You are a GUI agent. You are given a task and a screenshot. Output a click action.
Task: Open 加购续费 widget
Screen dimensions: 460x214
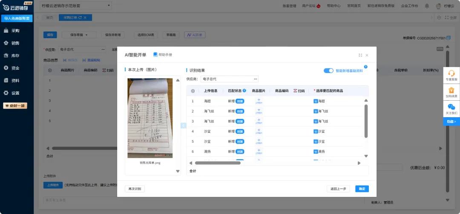point(451,92)
